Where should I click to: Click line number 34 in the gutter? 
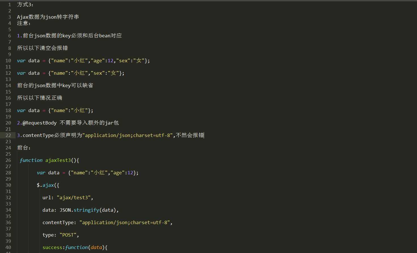pos(8,210)
